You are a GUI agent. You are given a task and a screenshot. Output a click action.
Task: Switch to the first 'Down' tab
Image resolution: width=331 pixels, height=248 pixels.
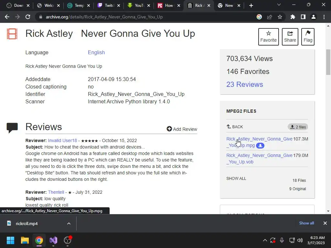pyautogui.click(x=18, y=5)
